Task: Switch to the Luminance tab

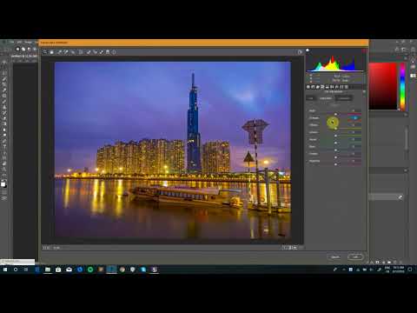Action: pos(344,98)
